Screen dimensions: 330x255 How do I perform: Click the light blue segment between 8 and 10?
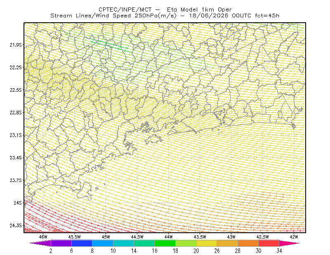(x=103, y=243)
